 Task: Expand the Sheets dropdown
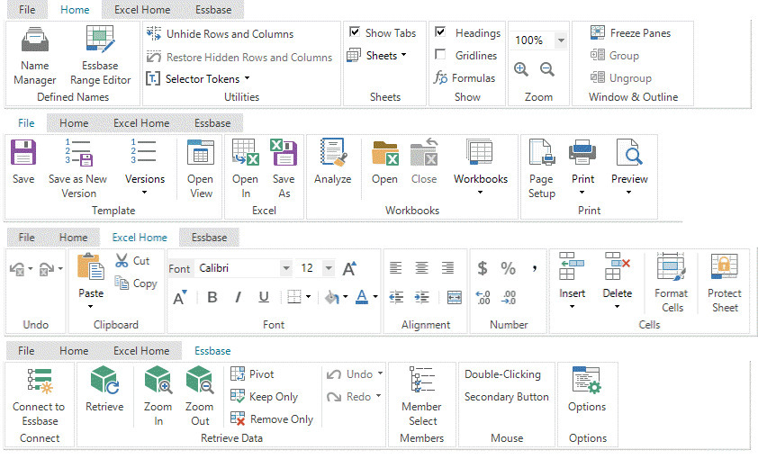pos(403,55)
